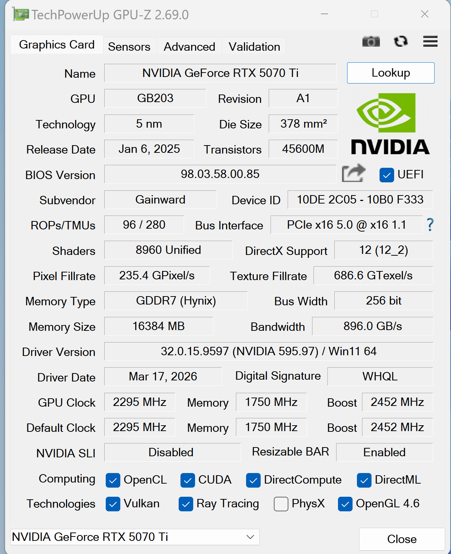Click the Lookup button

[x=390, y=73]
